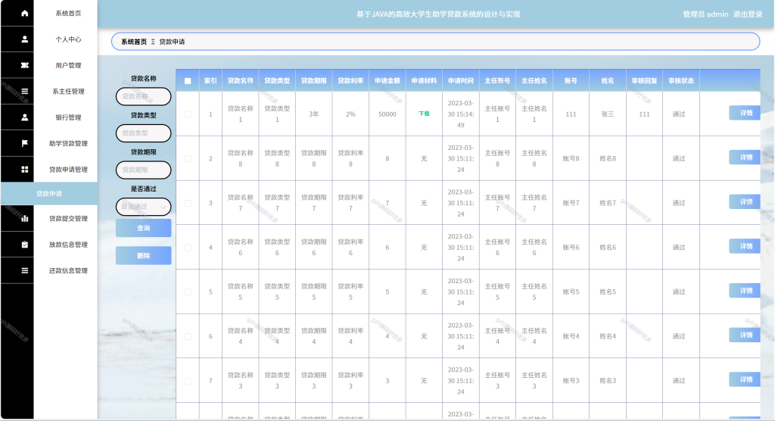Open 还款信息管理 menu item

(68, 270)
